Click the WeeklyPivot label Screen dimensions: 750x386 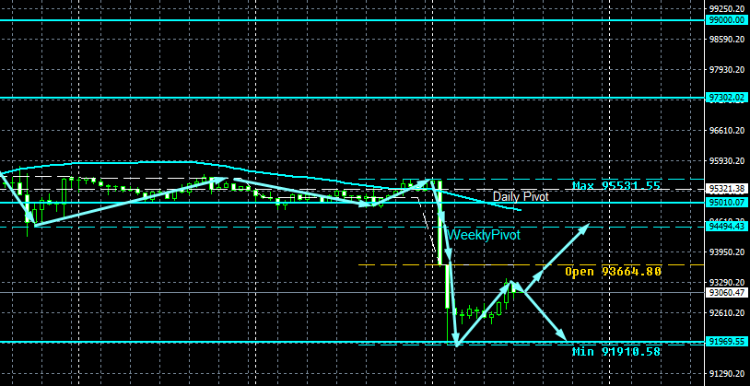pyautogui.click(x=484, y=235)
